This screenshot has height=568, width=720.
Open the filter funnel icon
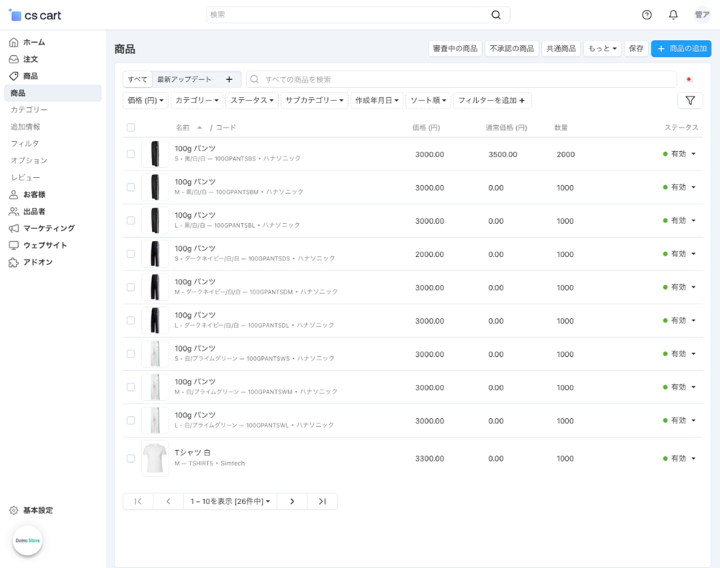point(690,100)
